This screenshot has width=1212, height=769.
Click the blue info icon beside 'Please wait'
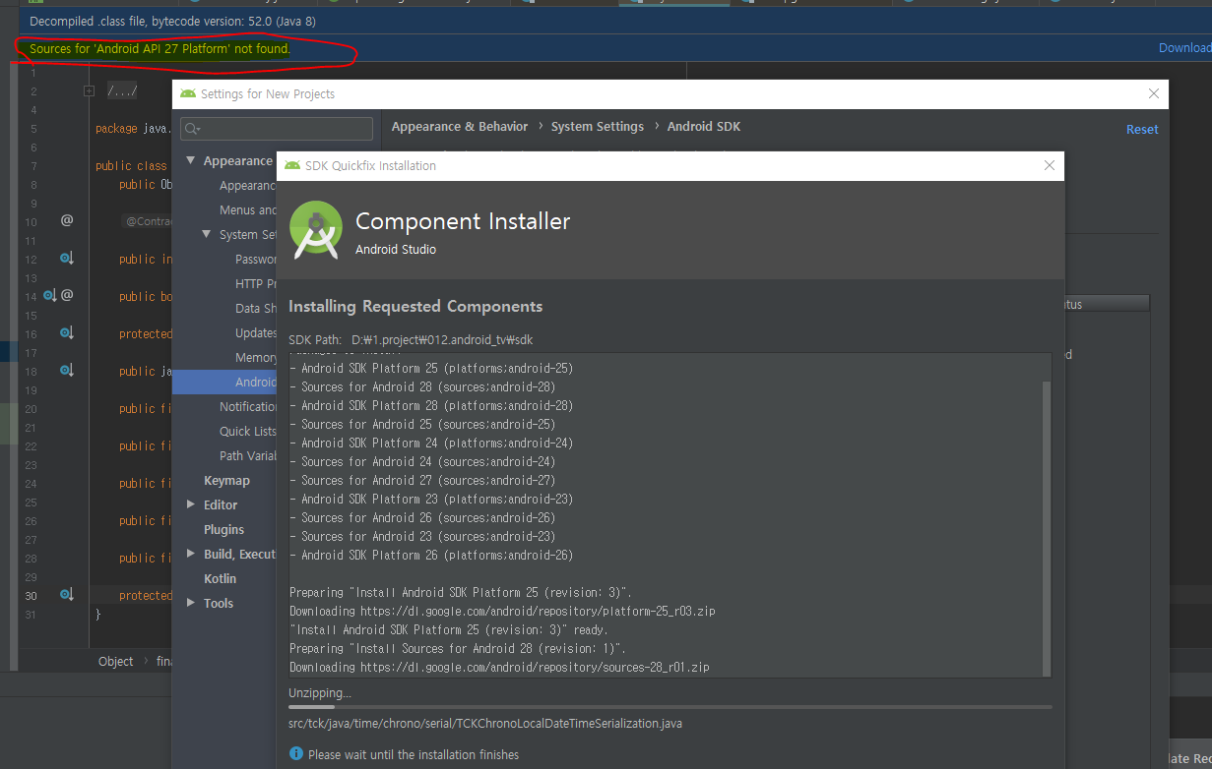coord(296,753)
